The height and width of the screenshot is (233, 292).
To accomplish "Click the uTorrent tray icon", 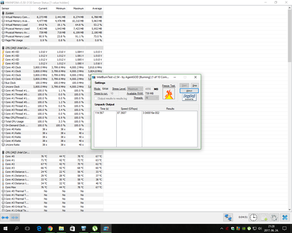I will 249,229.
